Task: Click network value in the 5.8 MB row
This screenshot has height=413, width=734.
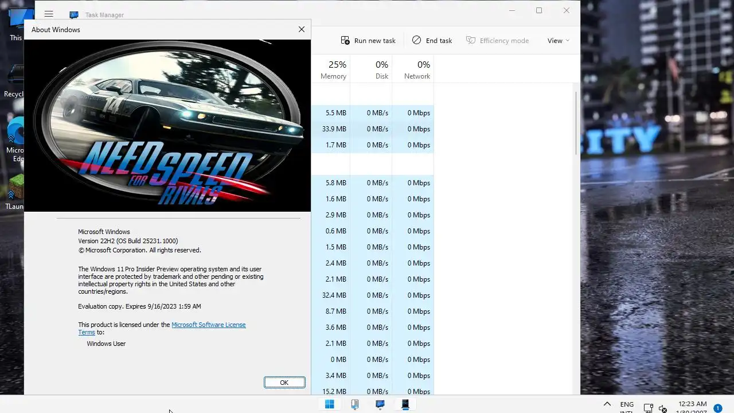Action: coord(413,183)
